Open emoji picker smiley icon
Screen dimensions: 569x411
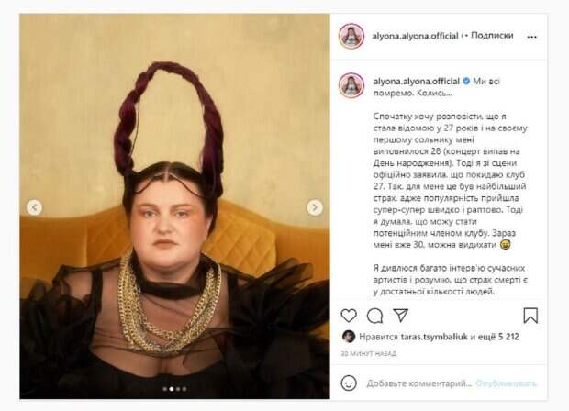[x=349, y=383]
